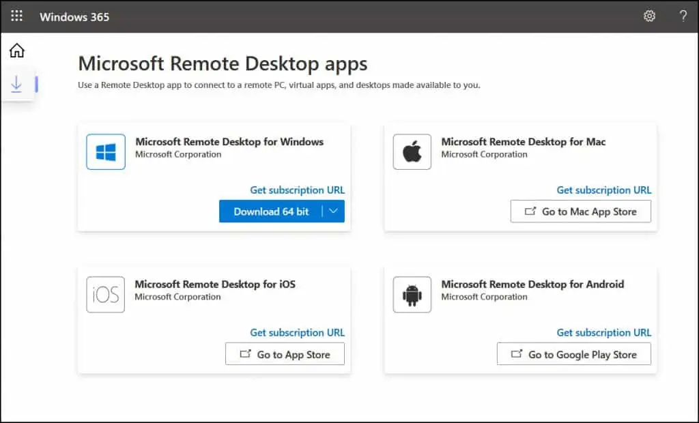Click Microsoft Remote Desktop for iOS title

[x=215, y=284]
